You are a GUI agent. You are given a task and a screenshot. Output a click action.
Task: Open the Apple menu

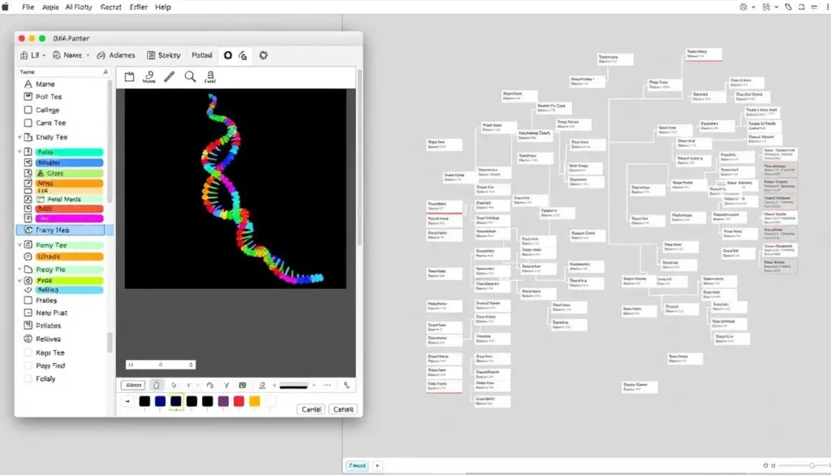pyautogui.click(x=6, y=6)
